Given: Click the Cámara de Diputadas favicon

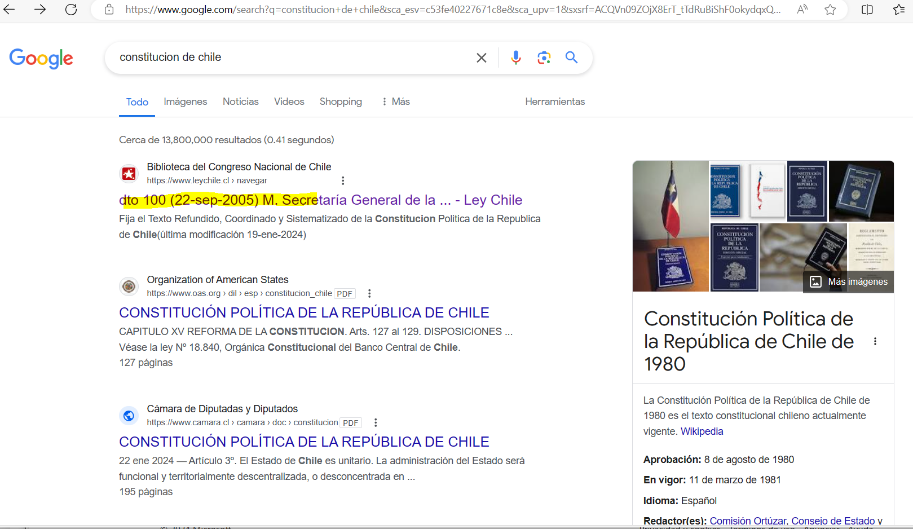Looking at the screenshot, I should (129, 416).
